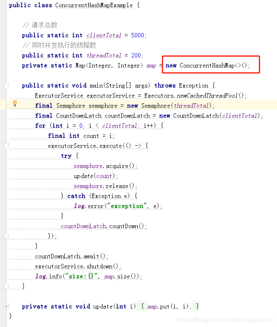Click the comment 请求总数

tap(40, 25)
